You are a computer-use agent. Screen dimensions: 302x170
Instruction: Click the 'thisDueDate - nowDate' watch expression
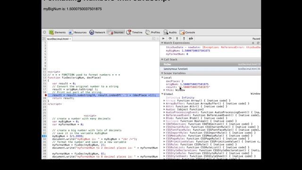(x=213, y=47)
